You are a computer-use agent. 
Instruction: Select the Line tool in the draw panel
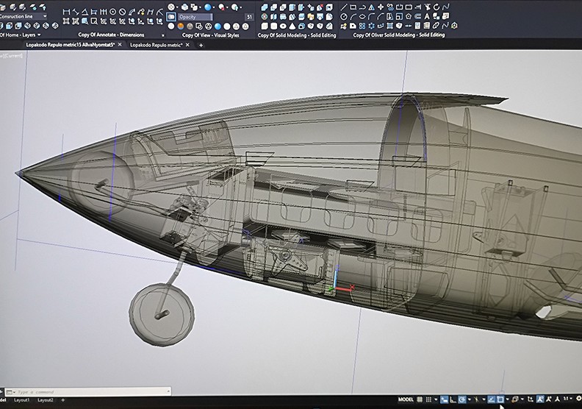[344, 7]
